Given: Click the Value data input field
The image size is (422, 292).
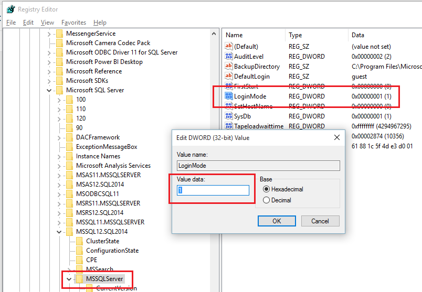Looking at the screenshot, I should tap(213, 190).
